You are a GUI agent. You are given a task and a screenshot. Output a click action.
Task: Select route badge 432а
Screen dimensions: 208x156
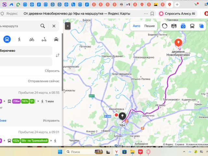(16, 141)
